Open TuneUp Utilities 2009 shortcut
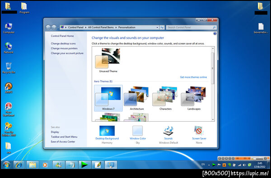 point(9,129)
